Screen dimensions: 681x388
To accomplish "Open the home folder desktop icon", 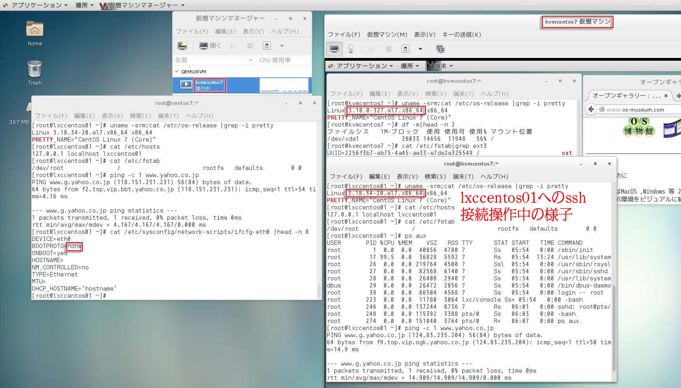I will point(35,33).
